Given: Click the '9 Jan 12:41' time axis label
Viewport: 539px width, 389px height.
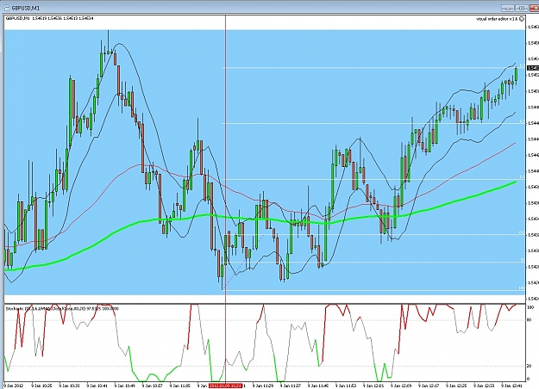Looking at the screenshot, I should (511, 386).
